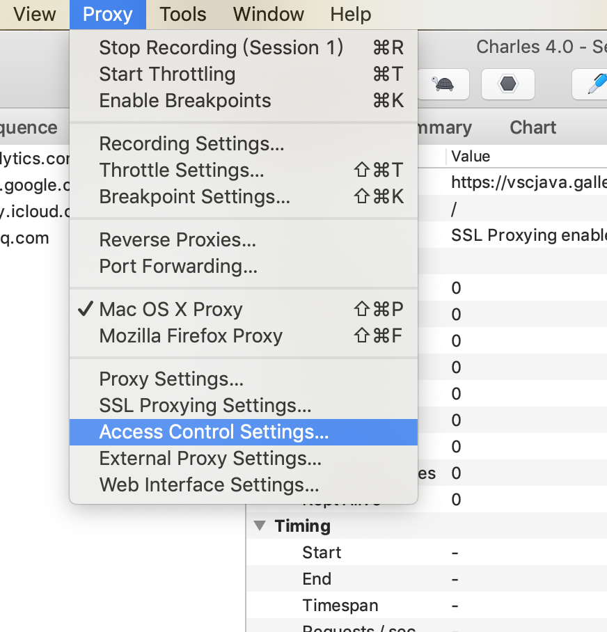The height and width of the screenshot is (632, 607).
Task: Select the SSL Proxying enabled value
Action: 529,235
